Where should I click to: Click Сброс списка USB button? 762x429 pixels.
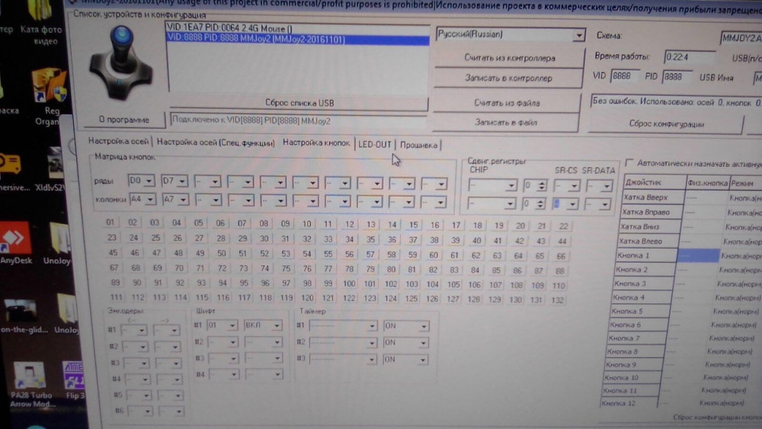[x=299, y=103]
